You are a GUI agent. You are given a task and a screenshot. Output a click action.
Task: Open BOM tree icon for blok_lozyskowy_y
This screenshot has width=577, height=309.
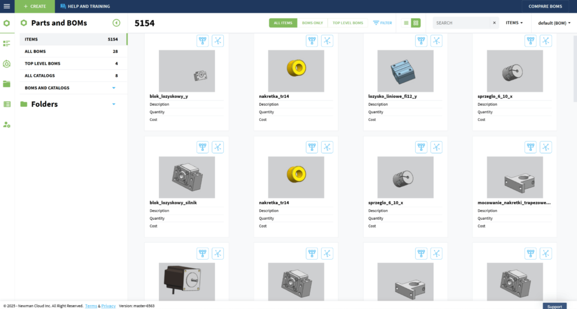coord(202,41)
